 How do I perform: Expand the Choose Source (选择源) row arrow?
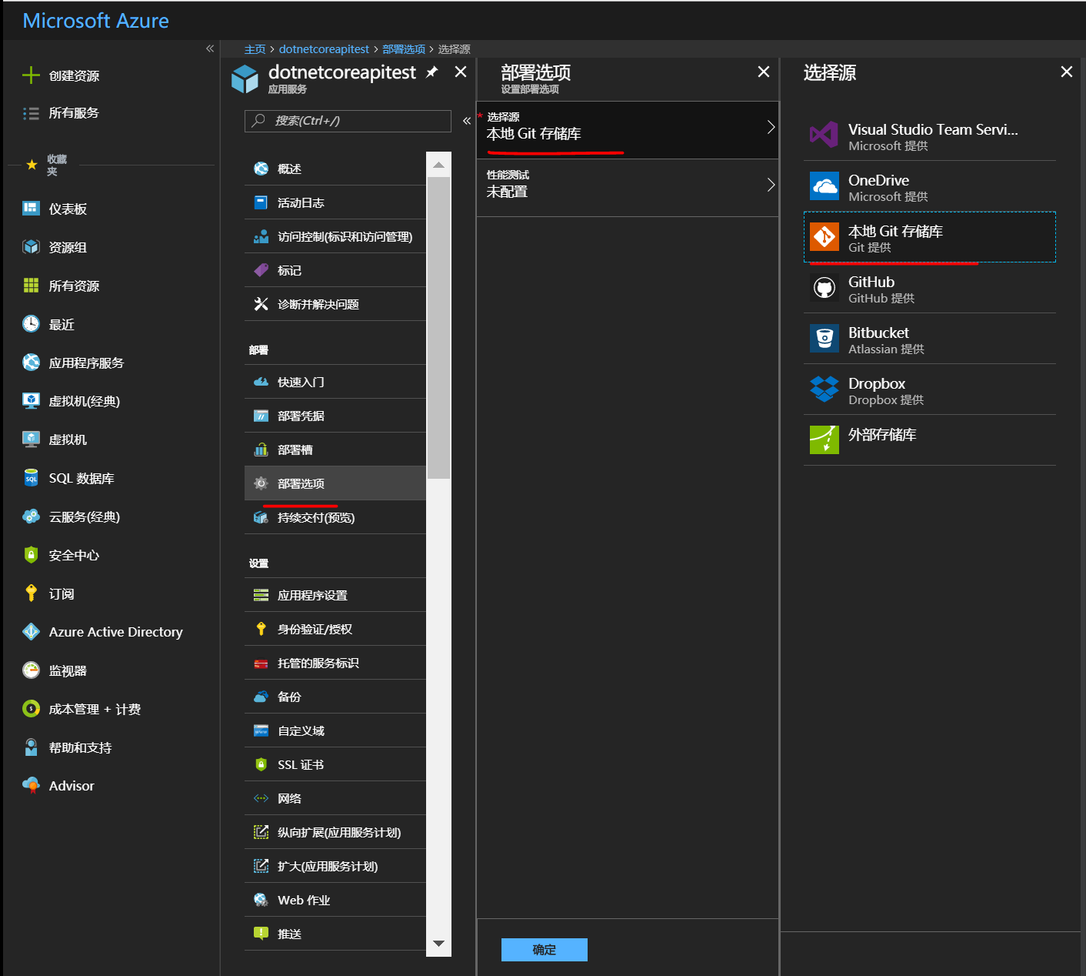[x=771, y=128]
